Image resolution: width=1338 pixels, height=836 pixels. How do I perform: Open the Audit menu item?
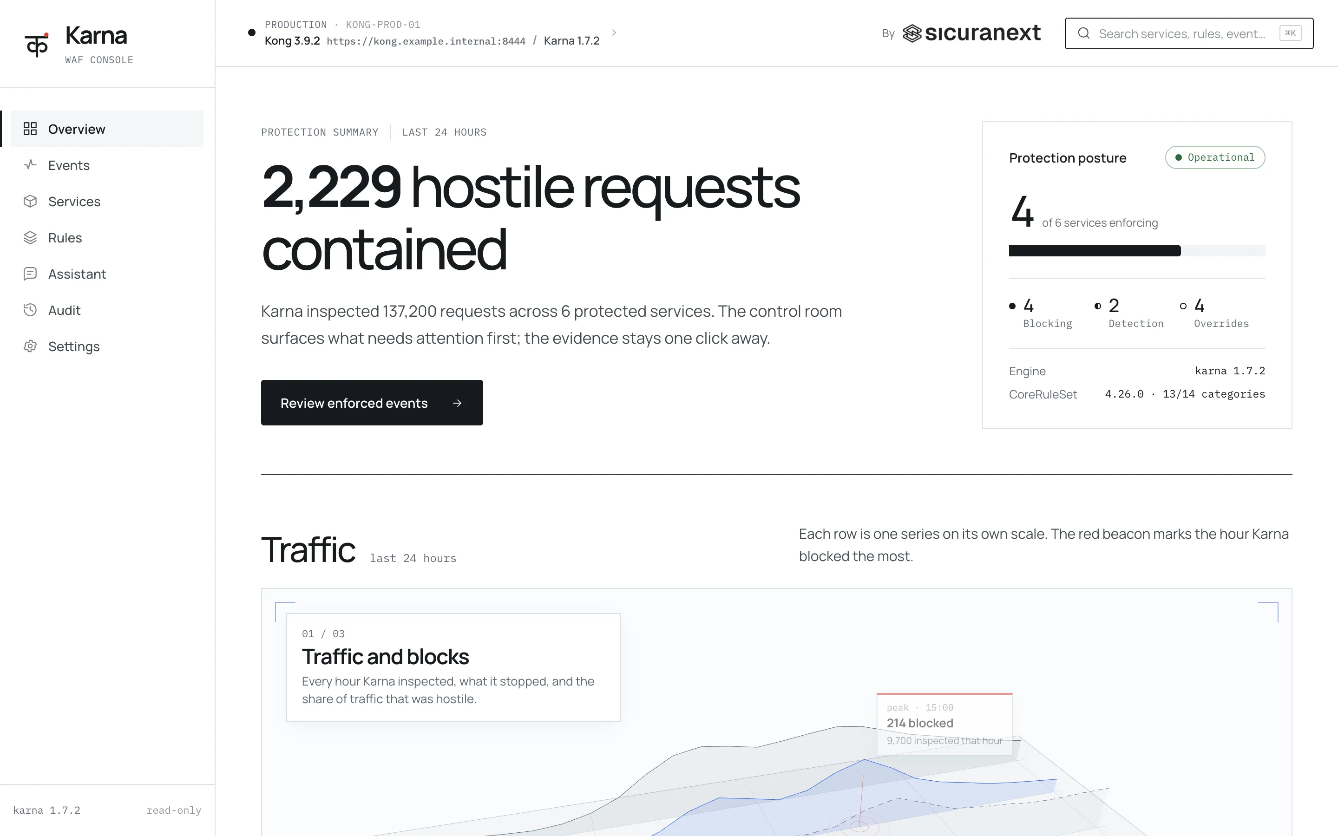(107, 310)
